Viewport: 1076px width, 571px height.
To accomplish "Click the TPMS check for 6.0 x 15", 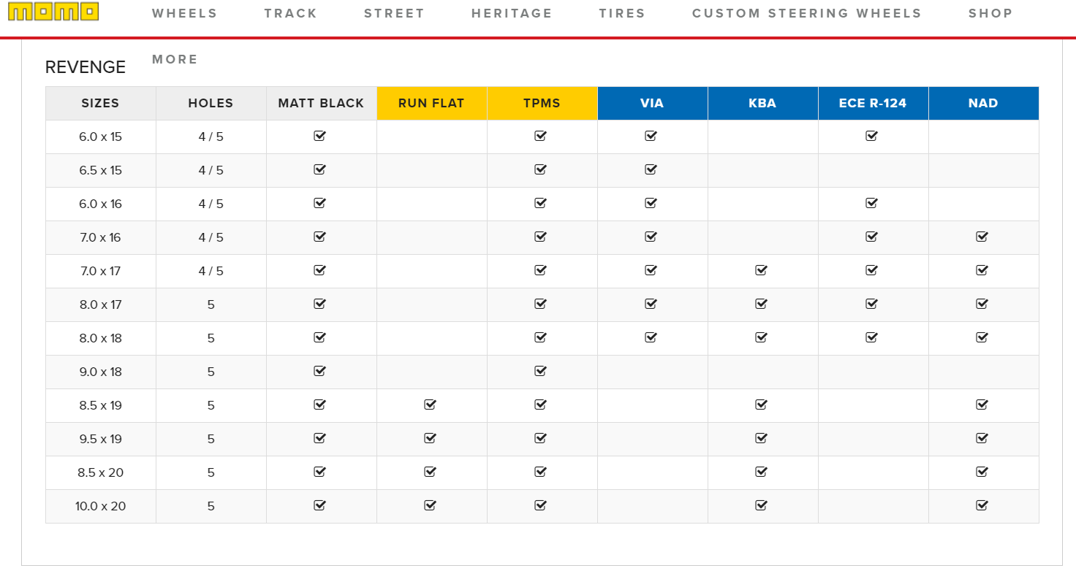I will pyautogui.click(x=540, y=136).
